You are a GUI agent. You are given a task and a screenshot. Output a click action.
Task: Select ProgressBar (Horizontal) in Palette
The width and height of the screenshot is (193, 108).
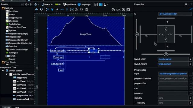(19, 43)
